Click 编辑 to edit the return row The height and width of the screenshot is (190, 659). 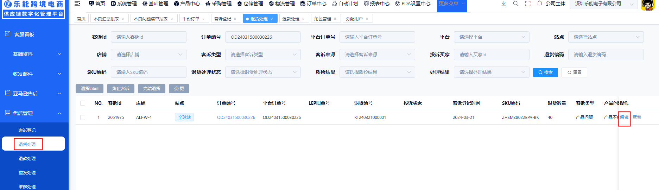point(624,117)
